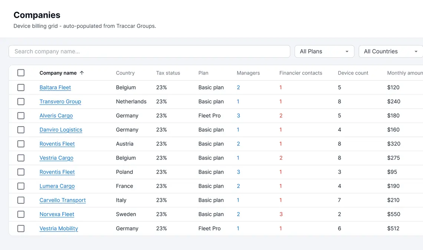
Task: Click the Austria country cell
Action: pyautogui.click(x=125, y=144)
